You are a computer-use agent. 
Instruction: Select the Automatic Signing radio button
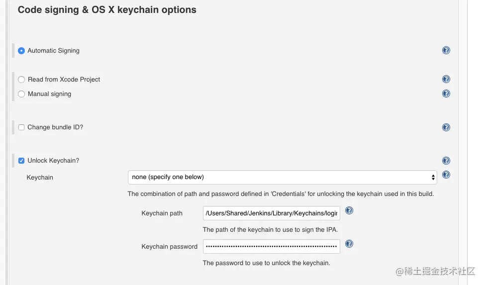21,51
